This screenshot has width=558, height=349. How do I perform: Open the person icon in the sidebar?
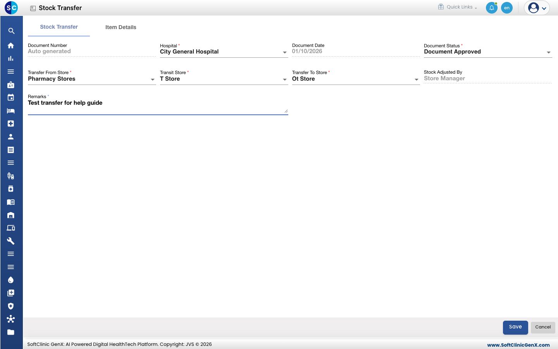pyautogui.click(x=11, y=136)
